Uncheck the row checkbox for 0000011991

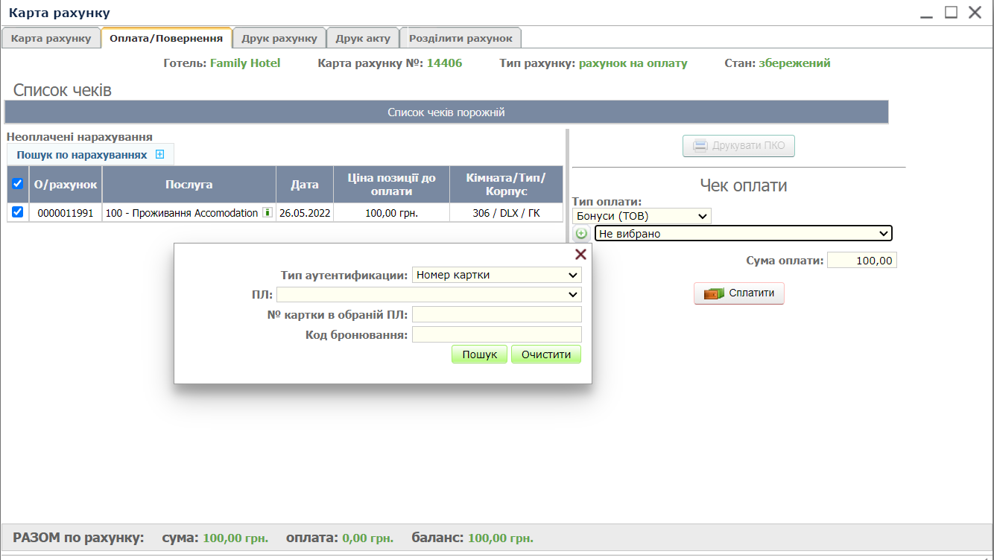[18, 212]
